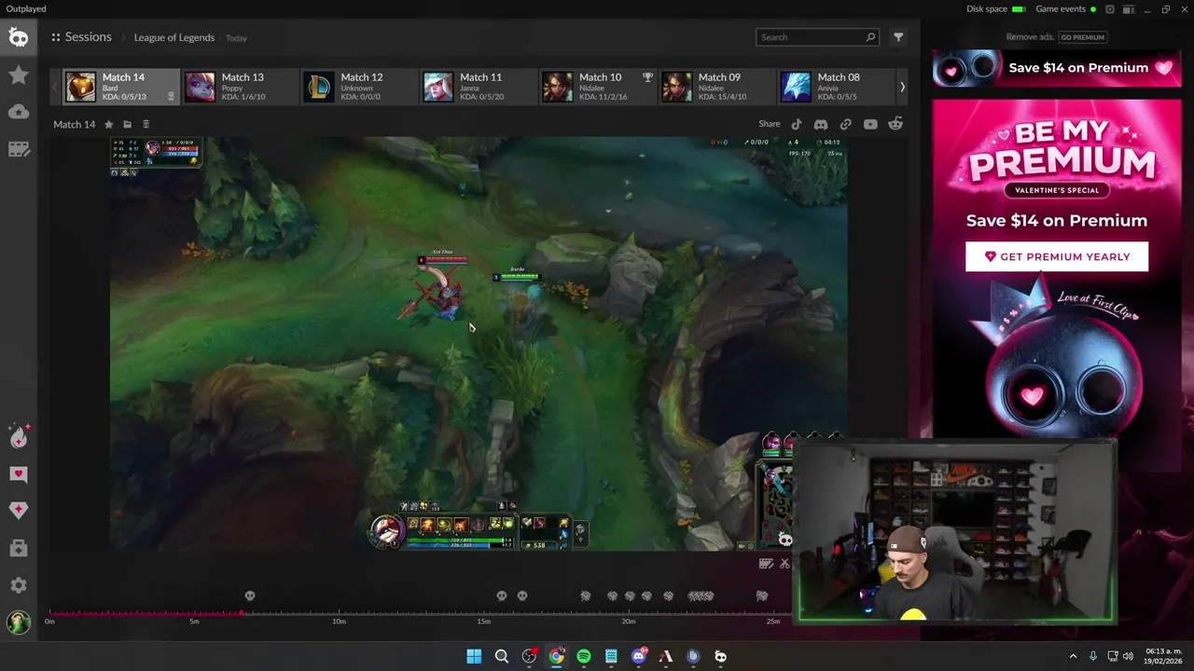The height and width of the screenshot is (671, 1194).
Task: Share clip to TikTok
Action: [x=797, y=124]
